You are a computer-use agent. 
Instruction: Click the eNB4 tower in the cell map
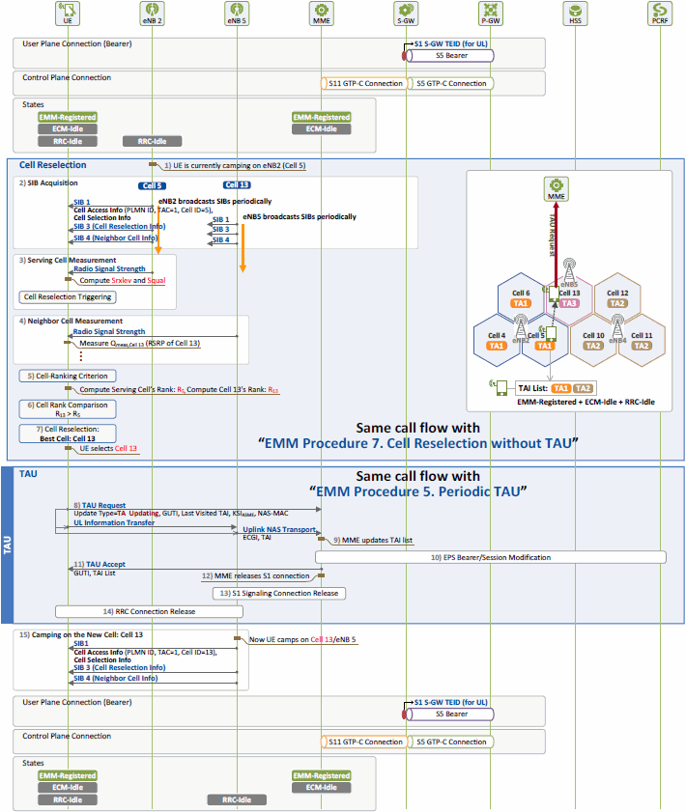pyautogui.click(x=617, y=326)
